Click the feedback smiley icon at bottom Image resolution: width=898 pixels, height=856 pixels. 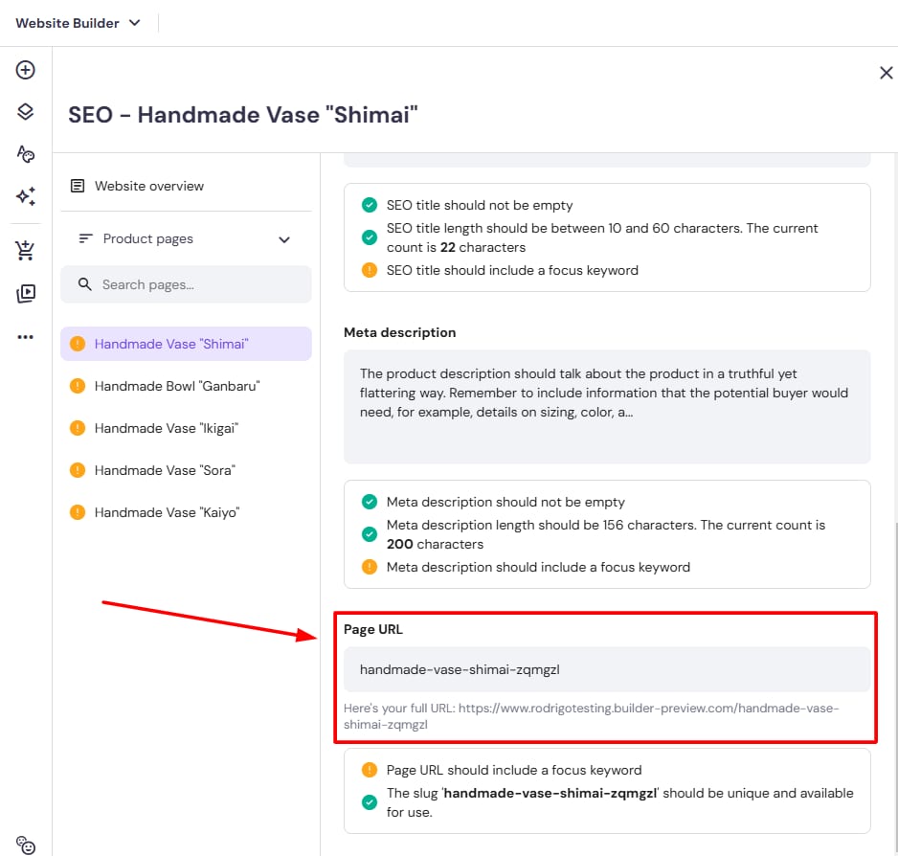26,844
